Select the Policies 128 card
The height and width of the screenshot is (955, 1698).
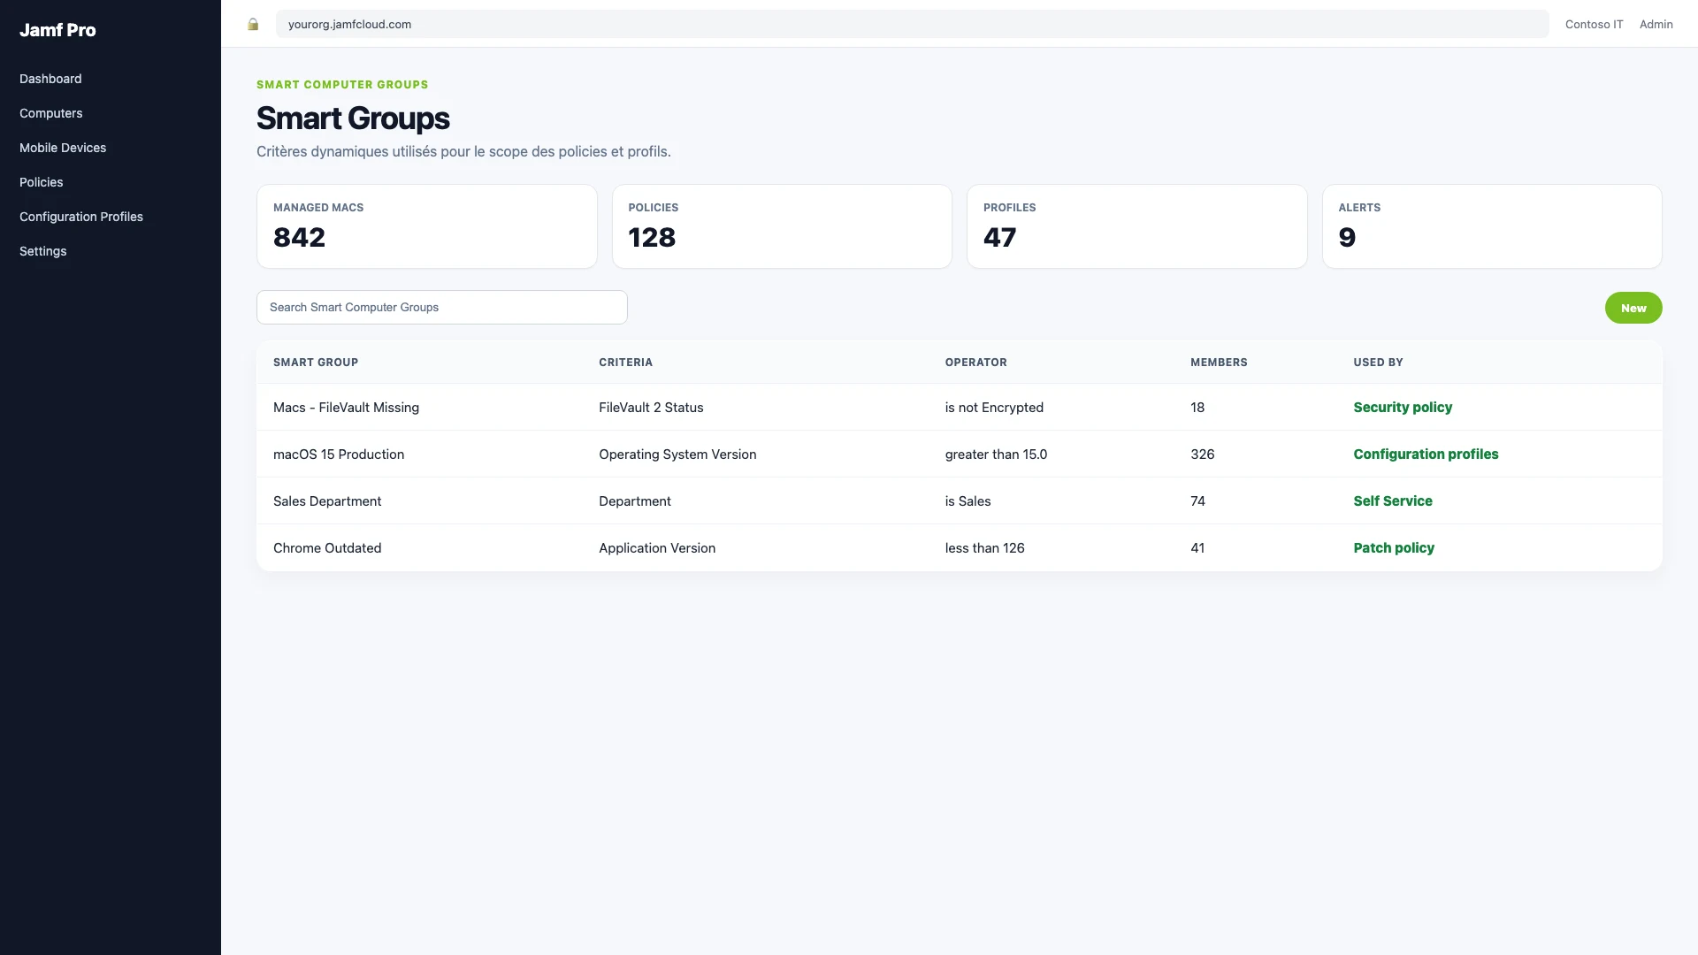coord(782,226)
